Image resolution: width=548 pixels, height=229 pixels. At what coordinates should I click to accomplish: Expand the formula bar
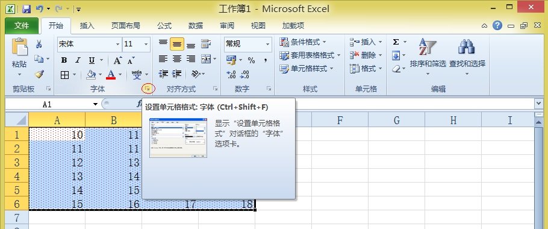pyautogui.click(x=538, y=104)
